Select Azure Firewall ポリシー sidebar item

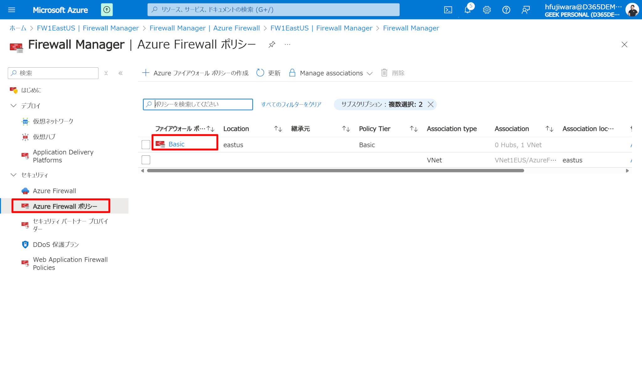(x=65, y=206)
